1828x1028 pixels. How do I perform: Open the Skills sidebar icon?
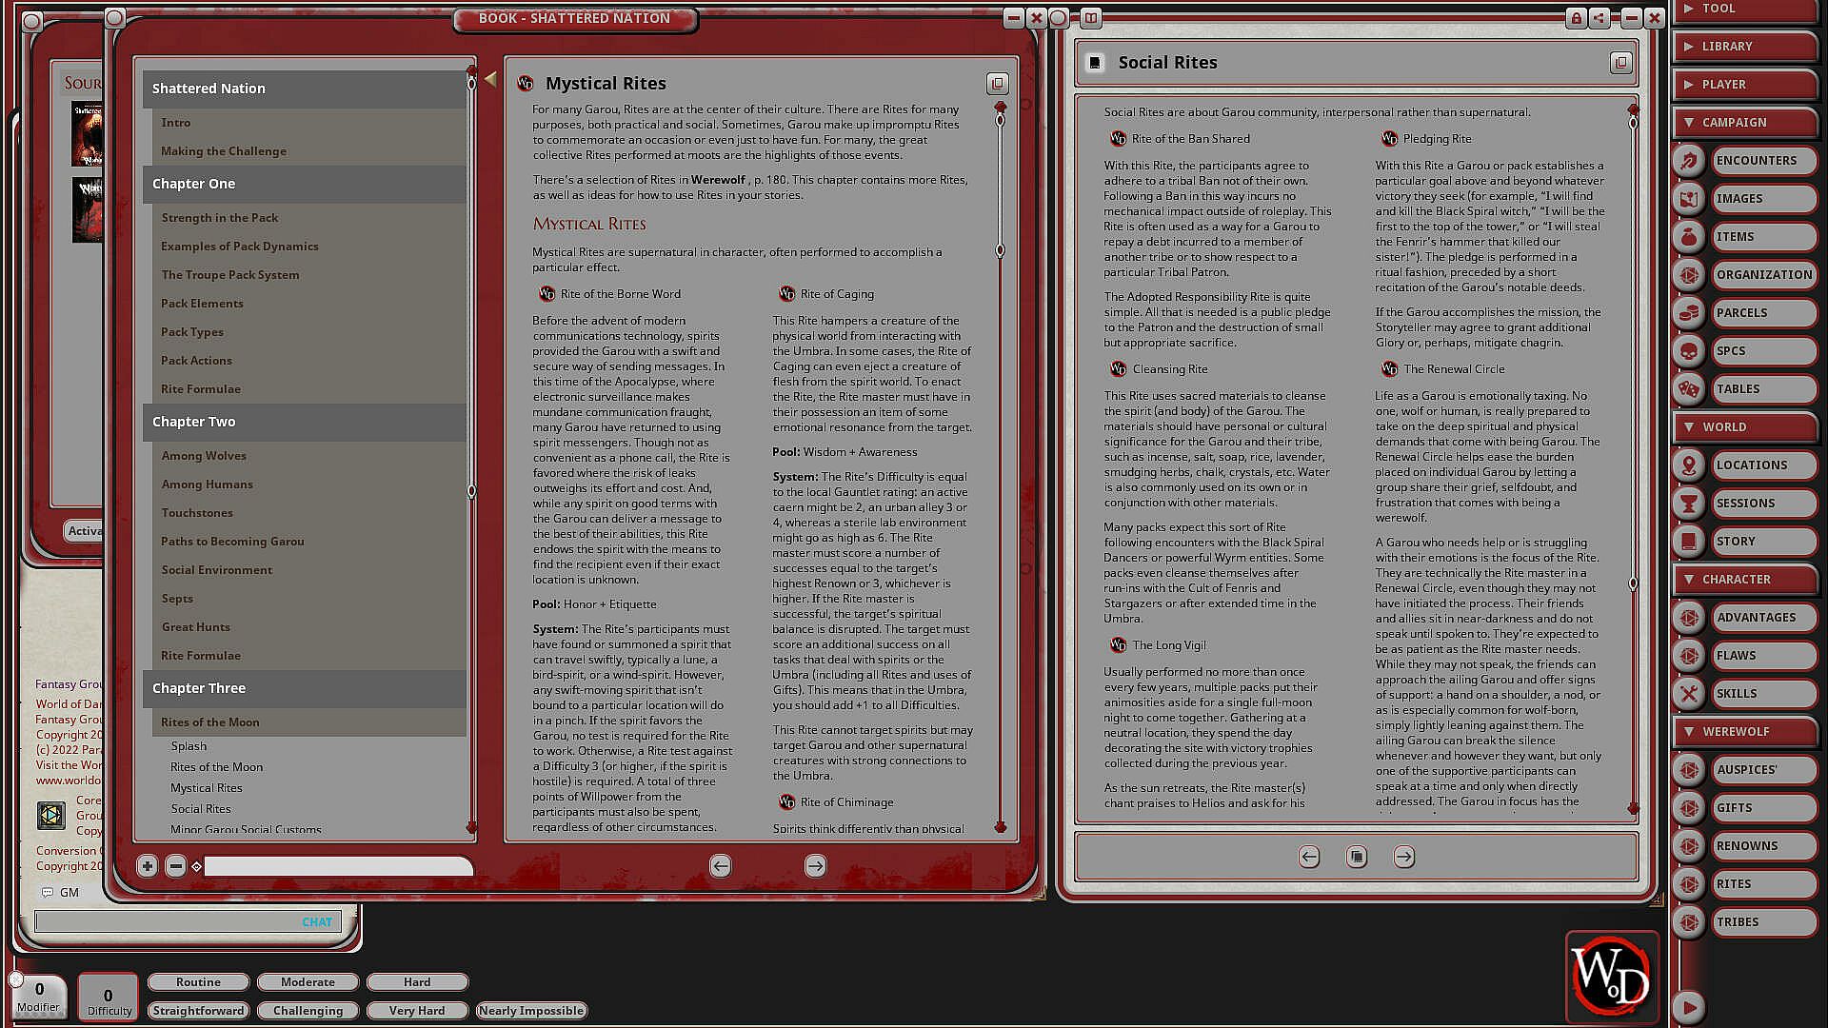pos(1688,694)
